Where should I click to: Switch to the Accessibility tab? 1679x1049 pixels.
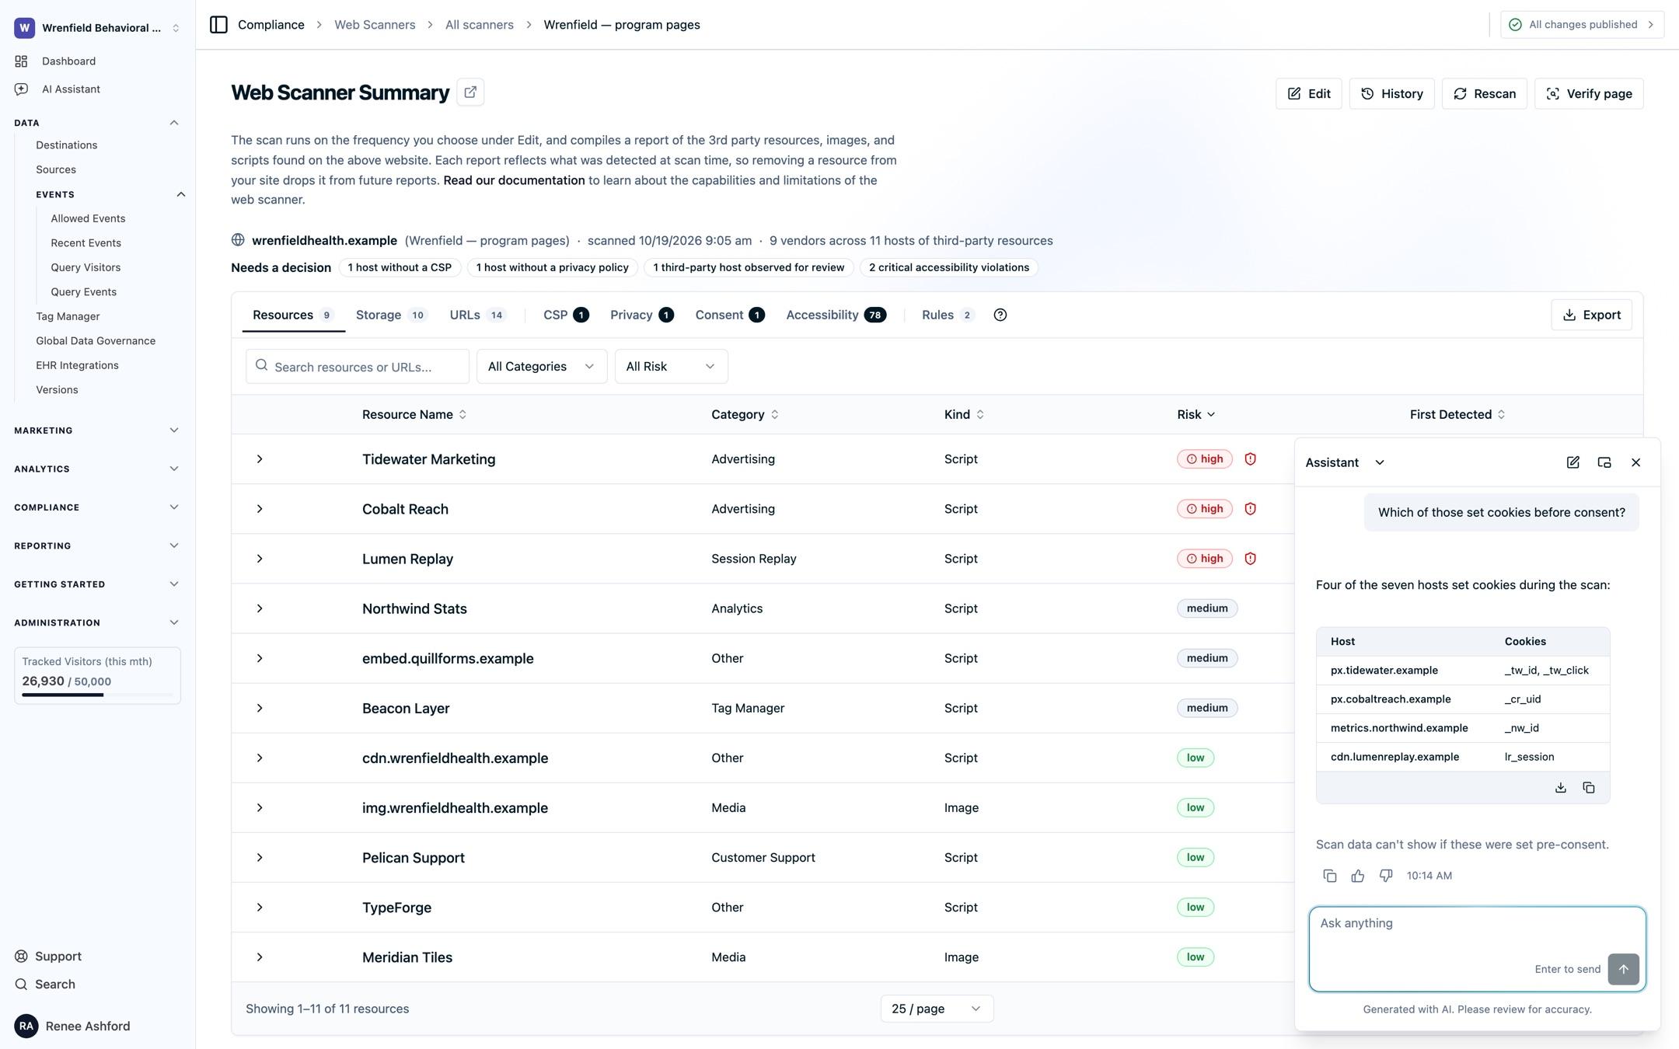836,315
